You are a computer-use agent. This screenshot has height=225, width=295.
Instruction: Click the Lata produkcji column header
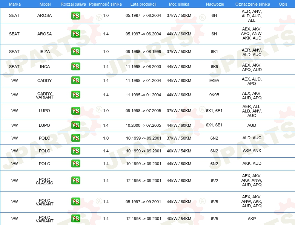143,4
